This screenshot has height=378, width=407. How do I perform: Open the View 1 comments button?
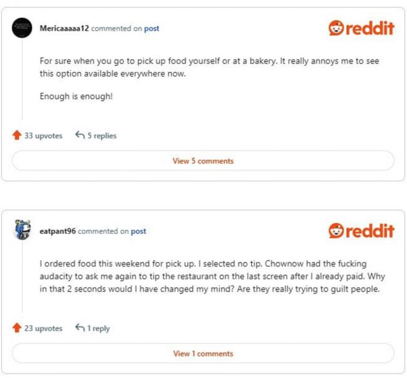click(x=203, y=354)
